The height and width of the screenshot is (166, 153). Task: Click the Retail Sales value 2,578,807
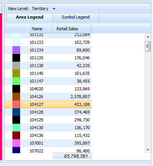click(x=80, y=97)
